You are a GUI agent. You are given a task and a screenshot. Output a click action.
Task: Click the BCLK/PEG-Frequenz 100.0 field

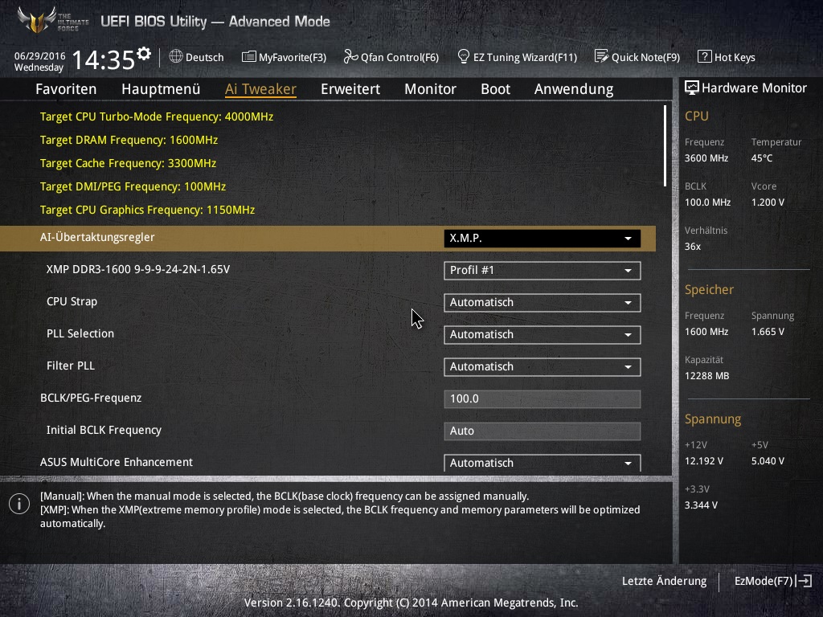pos(543,398)
